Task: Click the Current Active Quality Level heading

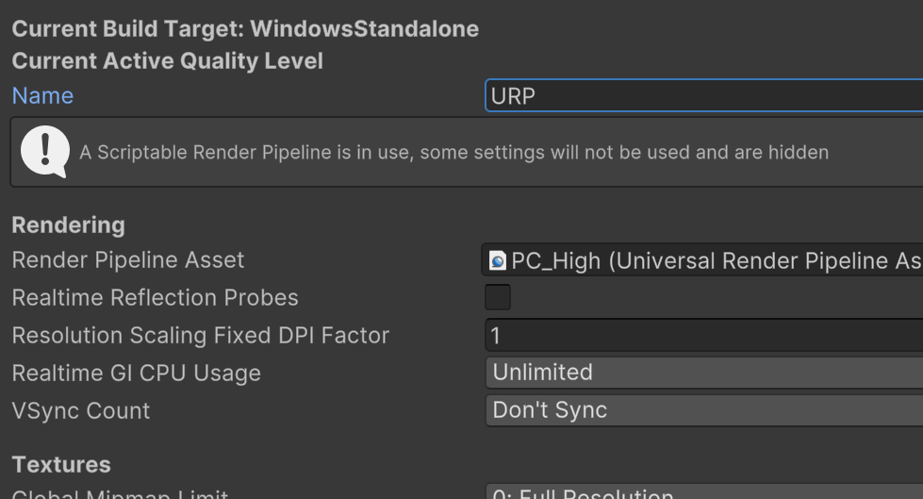Action: [167, 61]
